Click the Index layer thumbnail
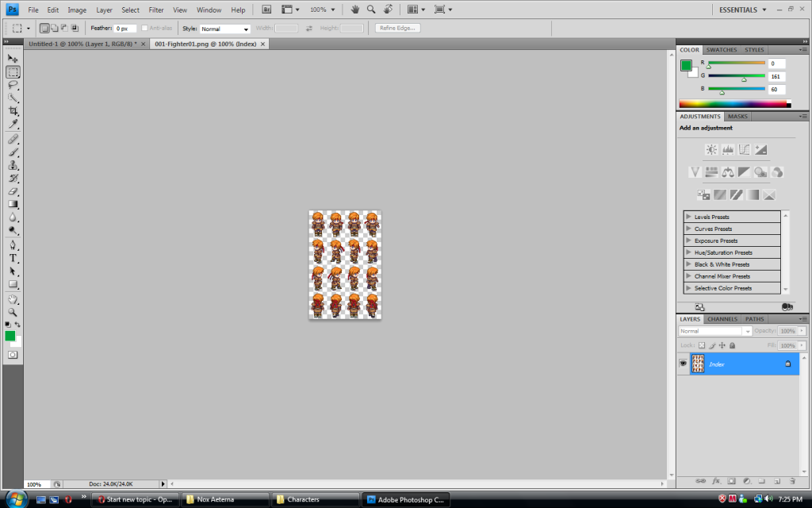 [x=698, y=364]
